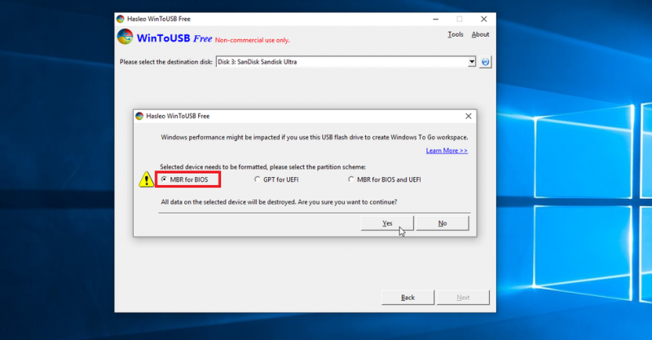This screenshot has width=652, height=340.
Task: Click 'Please select the destination disk:' label
Action: (x=166, y=62)
